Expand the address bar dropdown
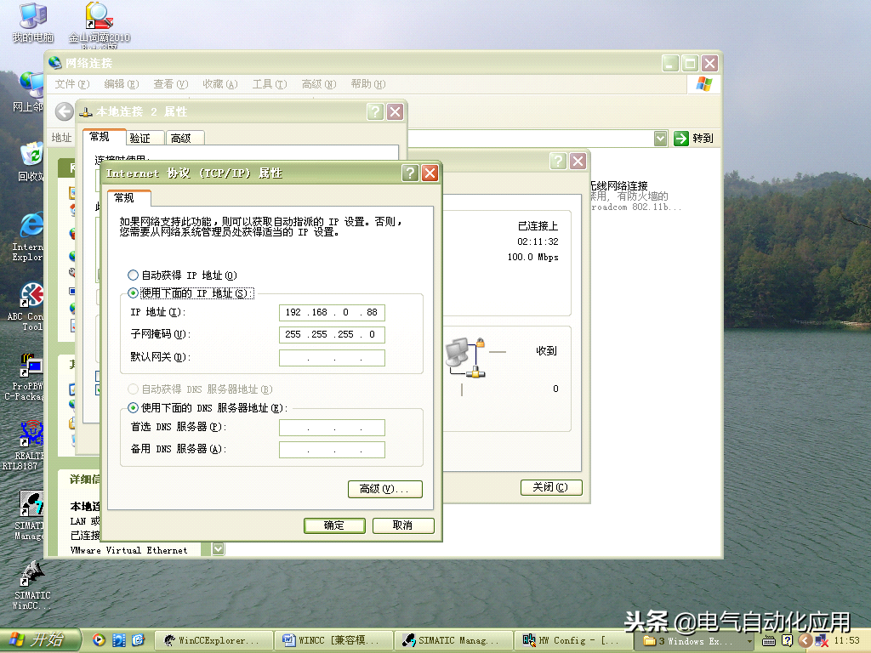Viewport: 871px width, 653px height. pyautogui.click(x=660, y=139)
